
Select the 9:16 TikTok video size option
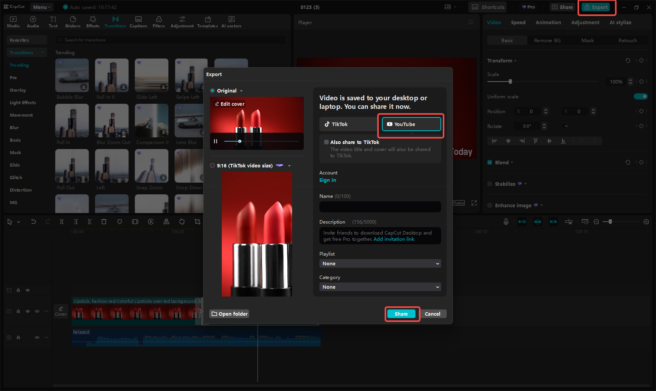point(212,165)
